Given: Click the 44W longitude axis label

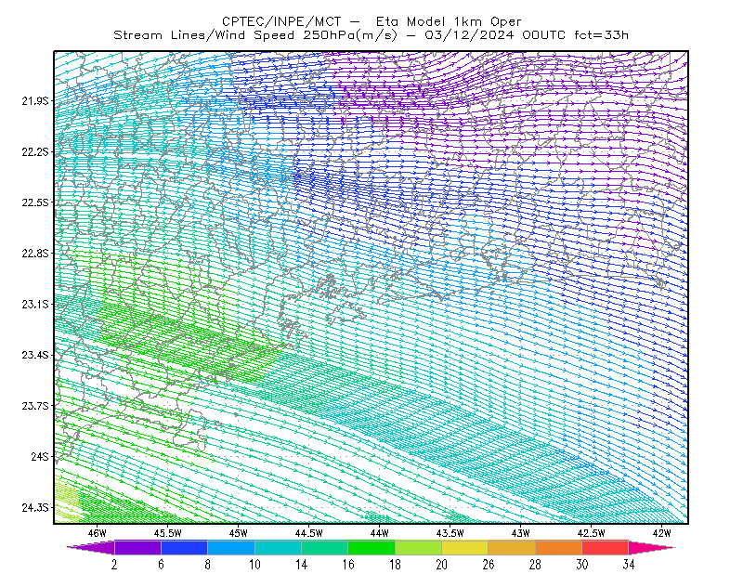Looking at the screenshot, I should coord(380,533).
